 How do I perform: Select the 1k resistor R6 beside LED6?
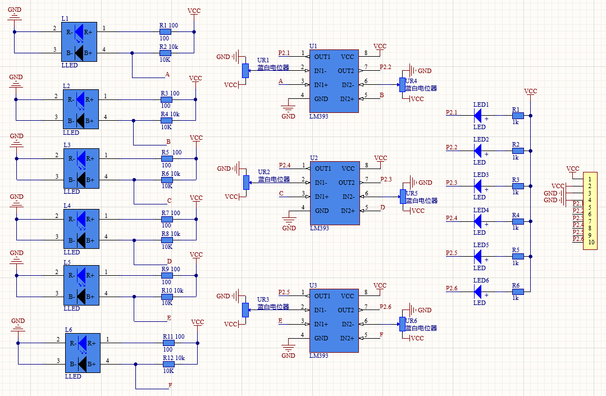pyautogui.click(x=518, y=292)
